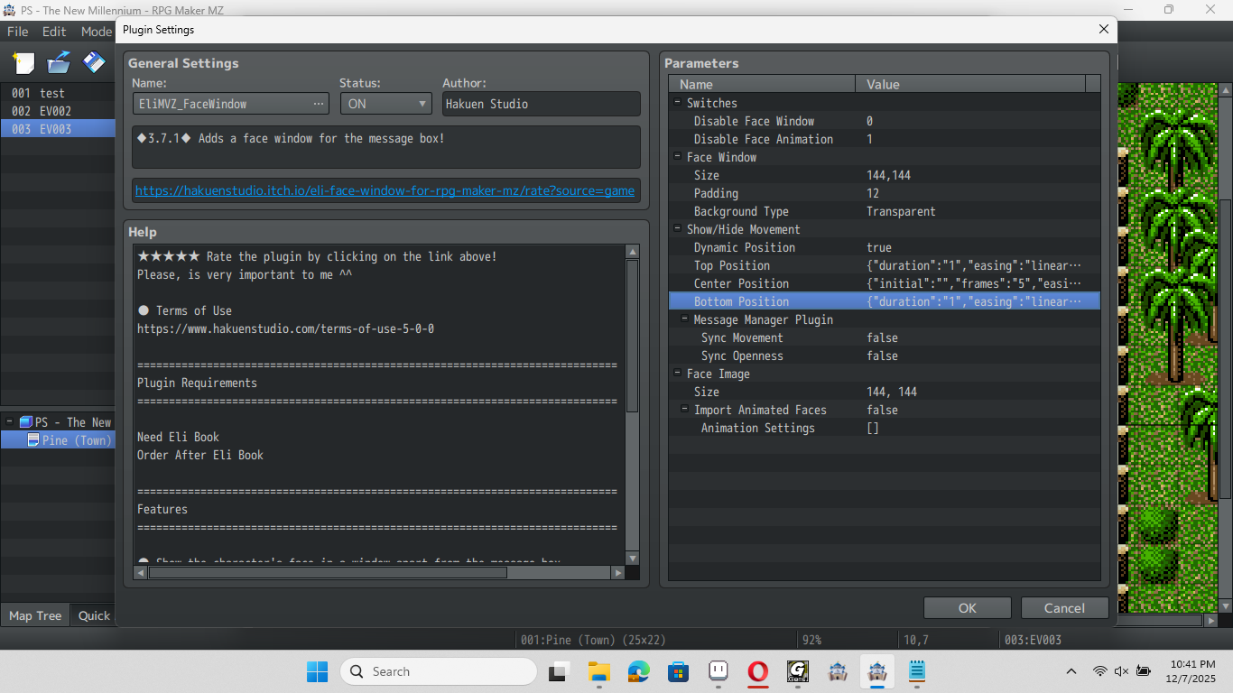Launch Microsoft Edge from the taskbar
Screen dimensions: 1233x693
pyautogui.click(x=638, y=671)
